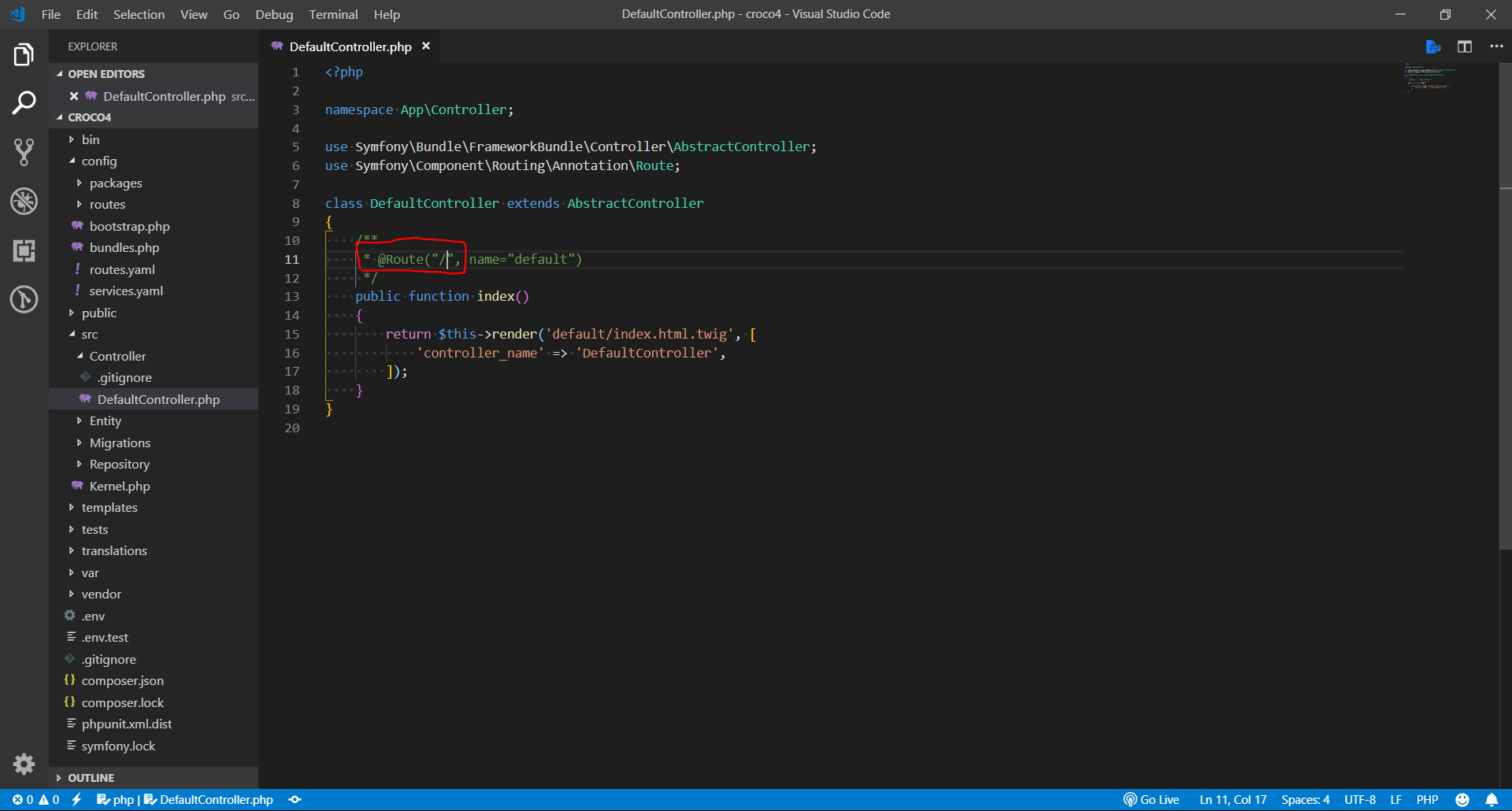Open the Source Control view
The width and height of the screenshot is (1512, 811).
[24, 152]
